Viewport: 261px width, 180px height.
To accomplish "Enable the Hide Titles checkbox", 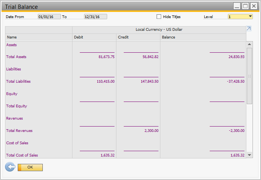I will (x=159, y=17).
